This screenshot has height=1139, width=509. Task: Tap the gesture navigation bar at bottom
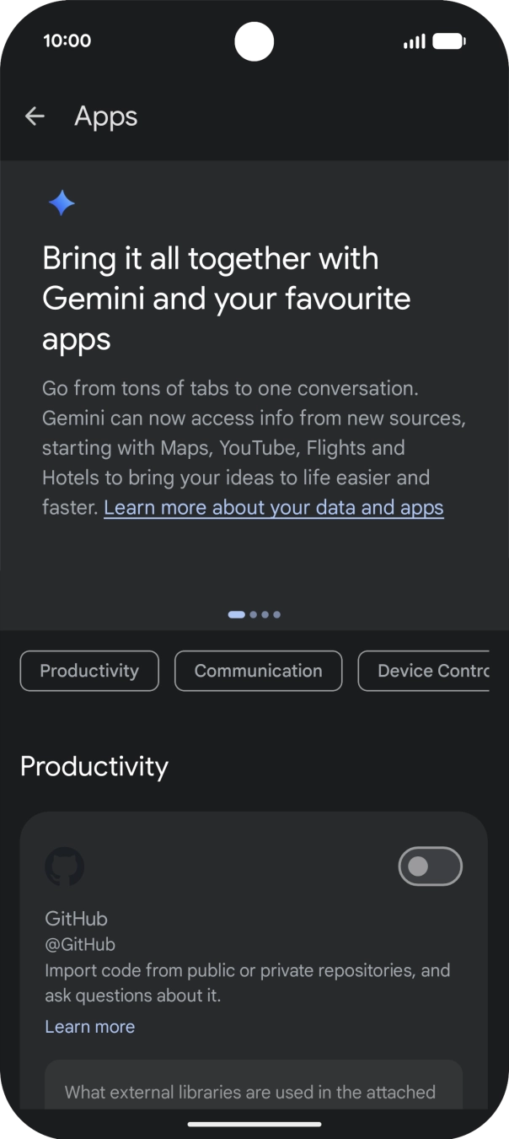254,1124
